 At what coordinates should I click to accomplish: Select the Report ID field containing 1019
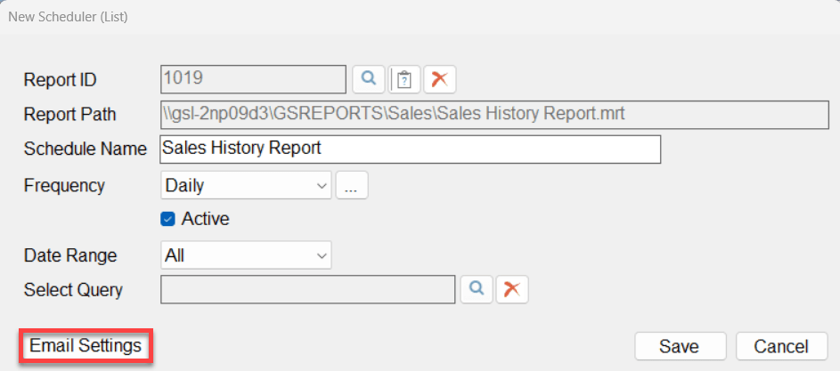(x=252, y=78)
